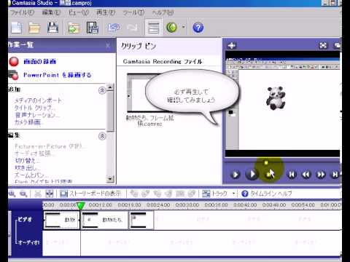Click the 音声ナレーション link
This screenshot has width=350, height=262.
pyautogui.click(x=36, y=115)
